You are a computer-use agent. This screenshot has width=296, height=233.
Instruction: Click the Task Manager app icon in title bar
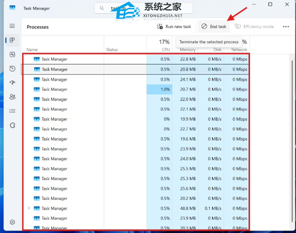(x=12, y=7)
